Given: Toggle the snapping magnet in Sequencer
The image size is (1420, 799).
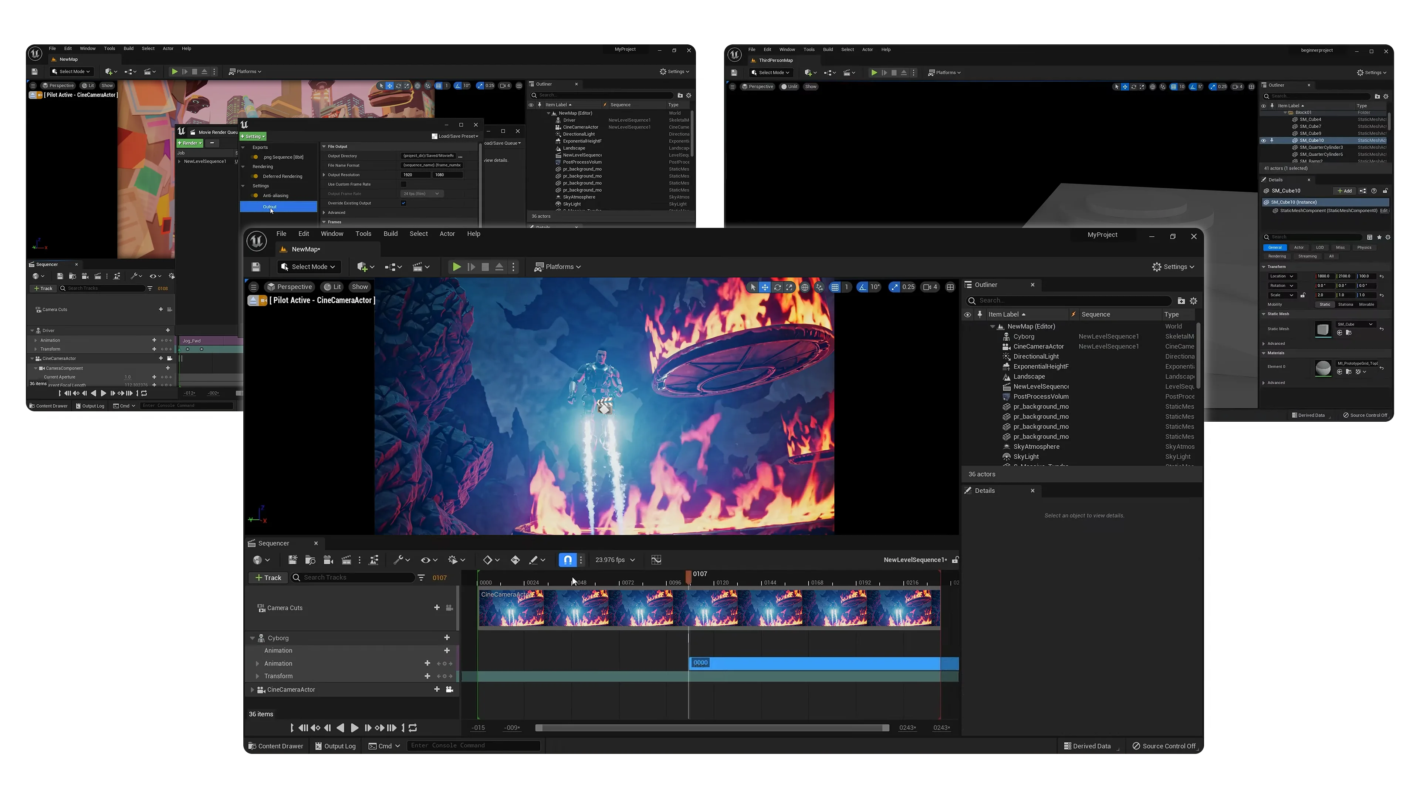Looking at the screenshot, I should point(568,560).
